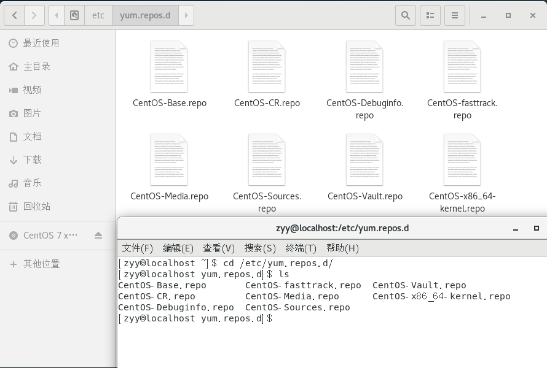Select the CentOS-Sources.repo file icon
The image size is (547, 368).
point(267,160)
